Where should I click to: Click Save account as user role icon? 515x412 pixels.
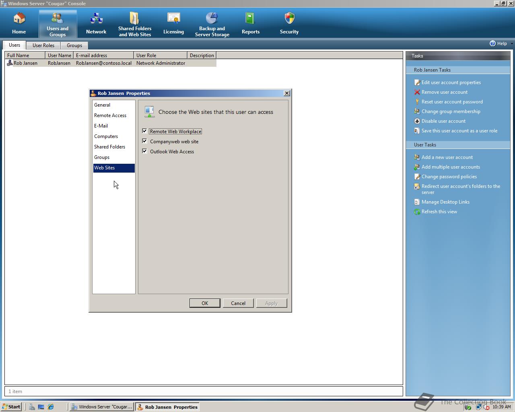point(417,131)
